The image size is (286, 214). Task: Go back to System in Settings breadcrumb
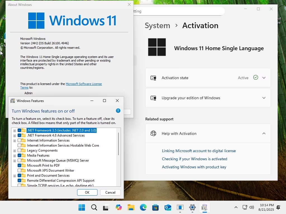point(158,25)
